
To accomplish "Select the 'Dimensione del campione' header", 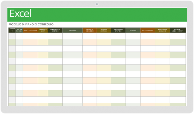I will point(118,30).
